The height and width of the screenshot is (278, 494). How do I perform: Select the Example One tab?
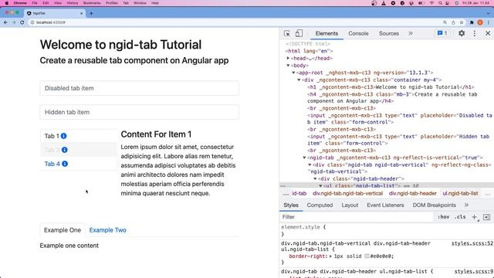[x=63, y=230]
